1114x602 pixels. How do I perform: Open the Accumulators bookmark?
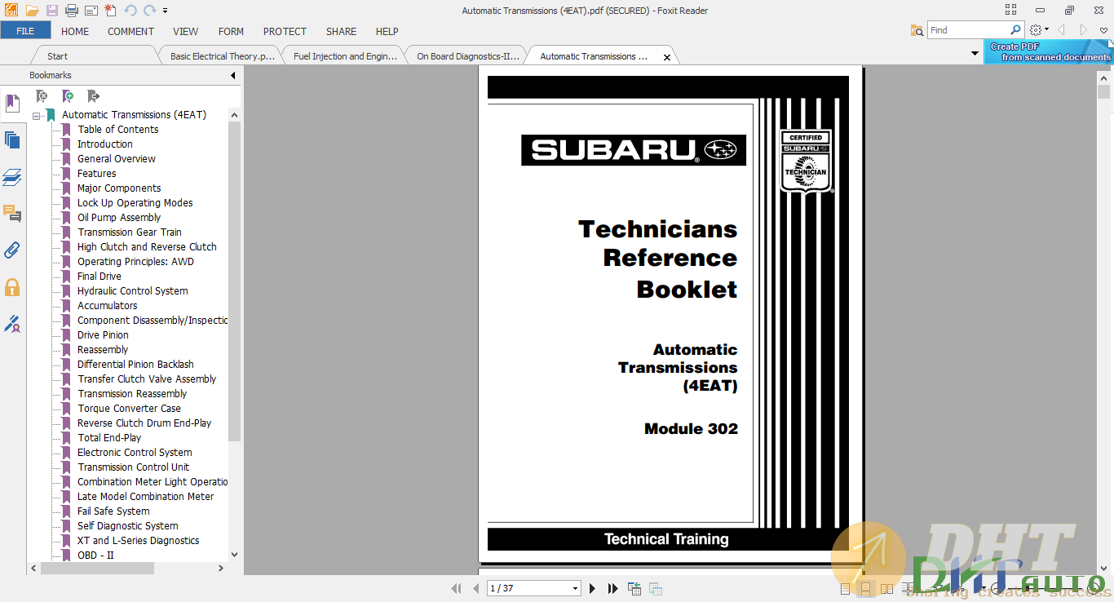107,306
